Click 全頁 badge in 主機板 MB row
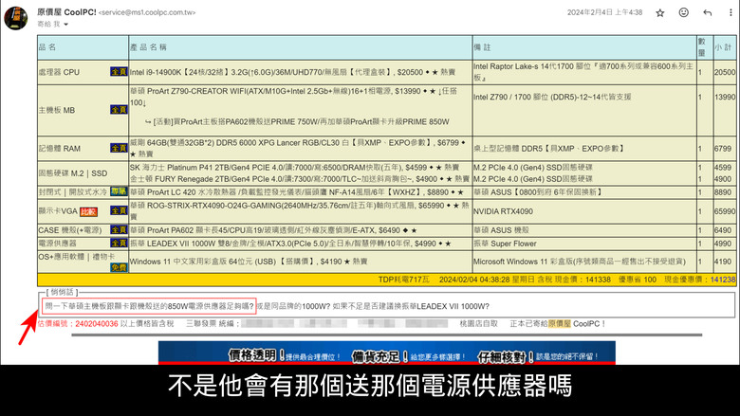The height and width of the screenshot is (416, 740). coord(119,110)
